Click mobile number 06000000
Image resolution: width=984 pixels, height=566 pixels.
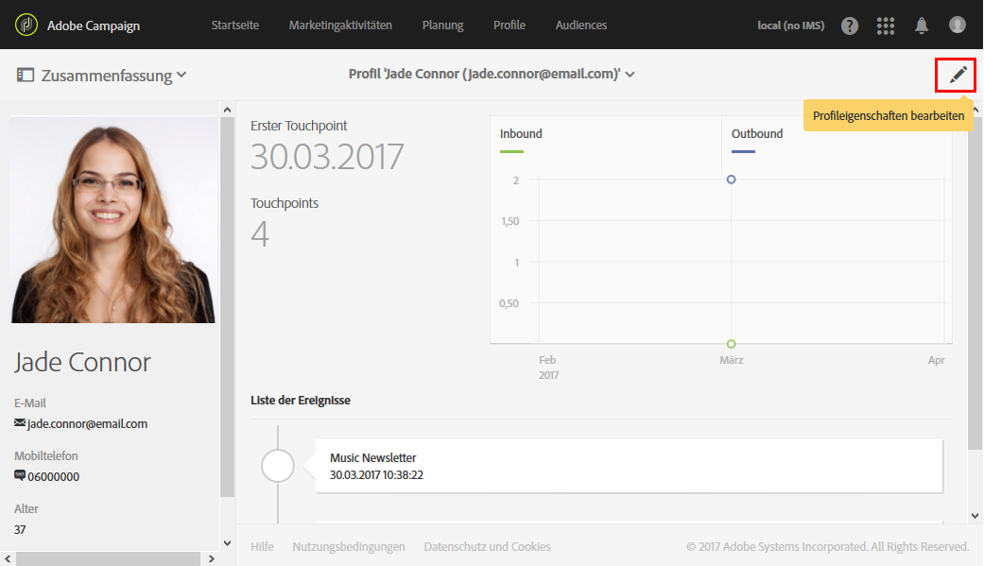click(x=53, y=476)
